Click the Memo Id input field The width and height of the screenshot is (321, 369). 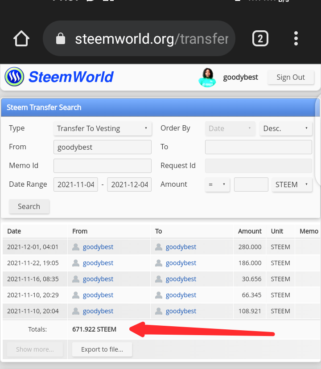pos(103,166)
